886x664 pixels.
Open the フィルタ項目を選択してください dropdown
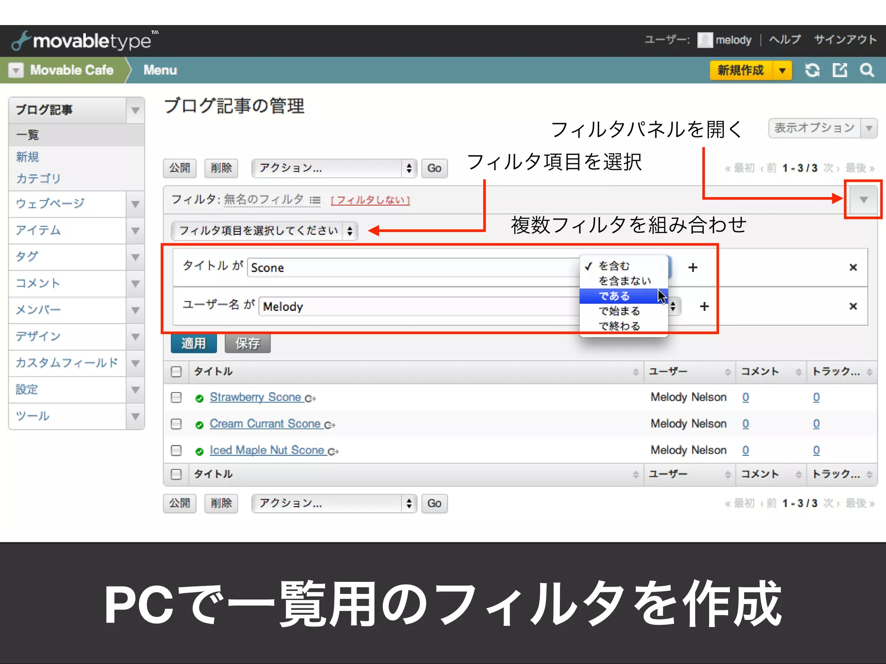(265, 230)
